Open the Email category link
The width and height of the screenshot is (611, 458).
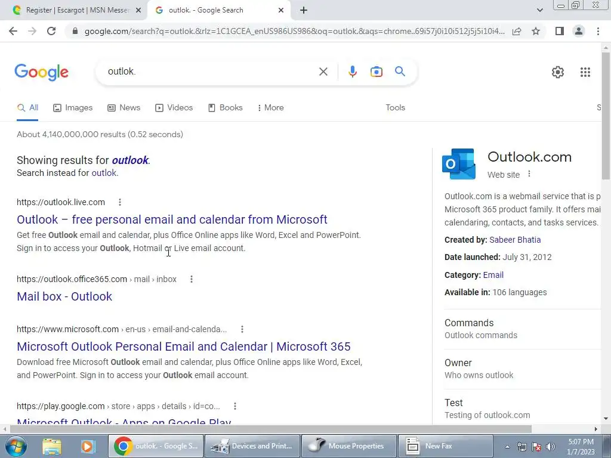click(493, 275)
